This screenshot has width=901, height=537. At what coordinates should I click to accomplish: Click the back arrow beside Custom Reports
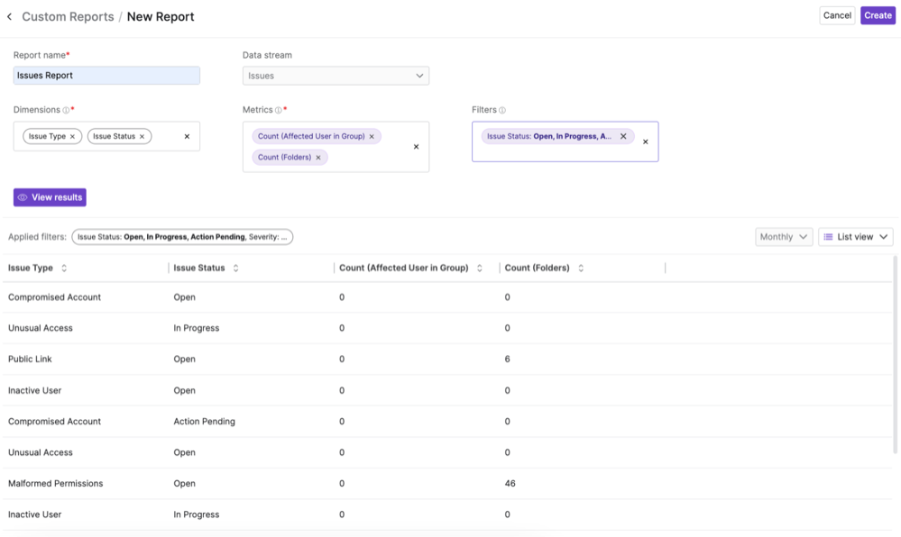coord(10,16)
